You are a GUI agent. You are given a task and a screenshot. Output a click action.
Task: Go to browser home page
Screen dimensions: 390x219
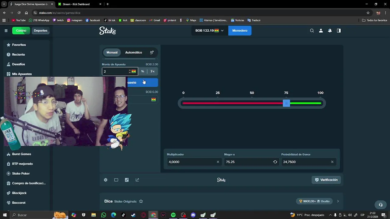(x=27, y=13)
